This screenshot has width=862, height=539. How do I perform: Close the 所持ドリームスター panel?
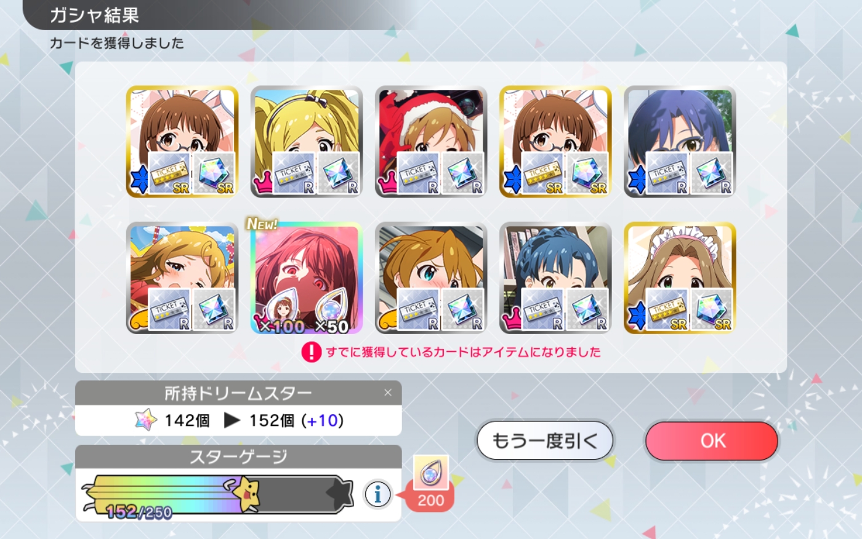tap(387, 393)
